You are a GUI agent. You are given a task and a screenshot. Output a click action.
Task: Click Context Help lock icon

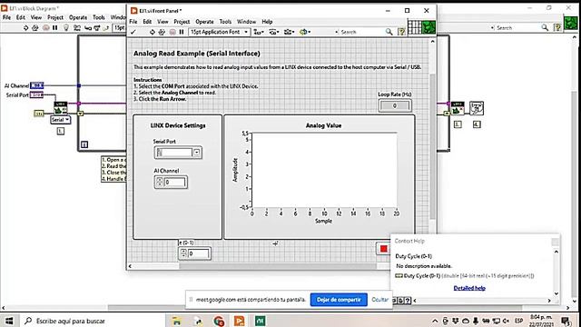coord(400,301)
